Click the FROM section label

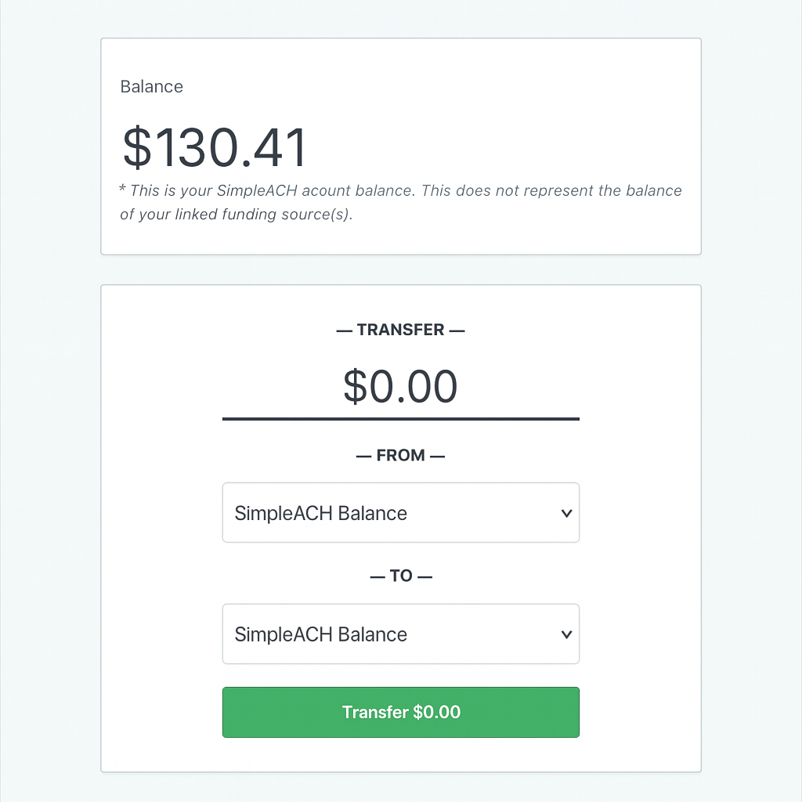(401, 455)
